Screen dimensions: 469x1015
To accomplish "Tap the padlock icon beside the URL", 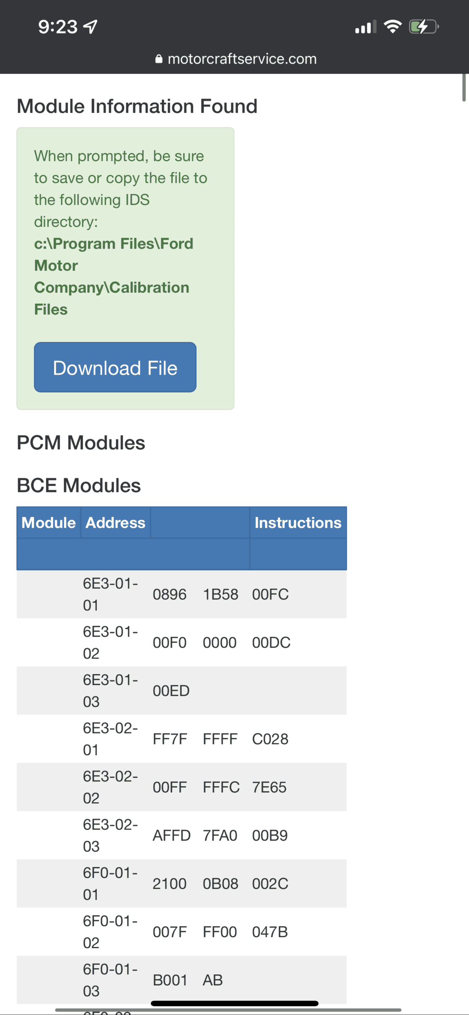I will (x=158, y=59).
